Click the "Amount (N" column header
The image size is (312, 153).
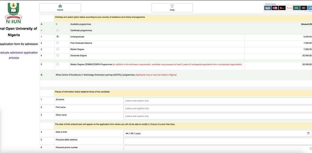click(x=306, y=24)
